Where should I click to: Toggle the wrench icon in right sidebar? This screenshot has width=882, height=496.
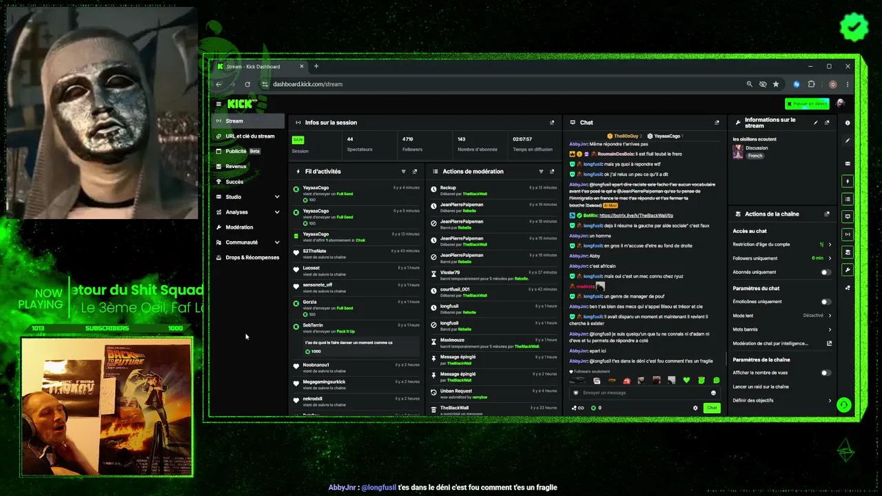[848, 269]
